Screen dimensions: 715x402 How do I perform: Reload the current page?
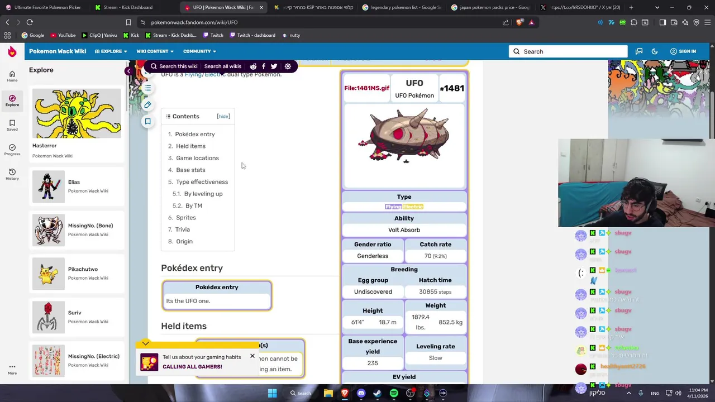pos(30,22)
